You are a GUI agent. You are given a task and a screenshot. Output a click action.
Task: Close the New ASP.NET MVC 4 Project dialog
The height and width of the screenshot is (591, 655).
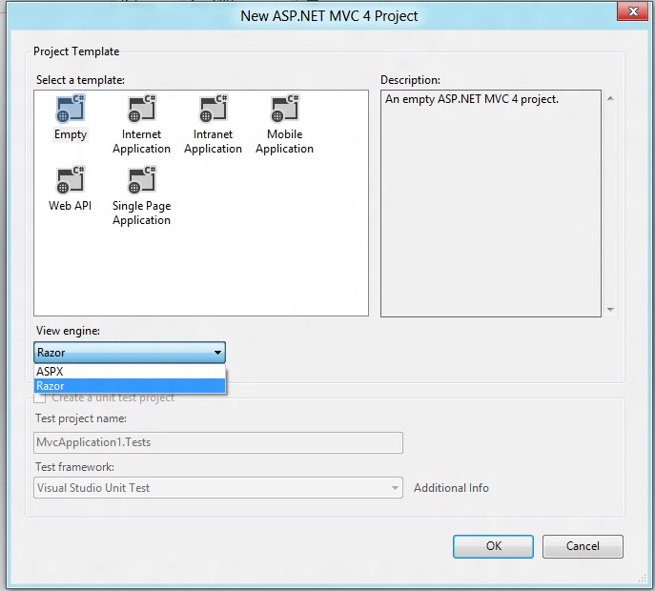(x=633, y=11)
